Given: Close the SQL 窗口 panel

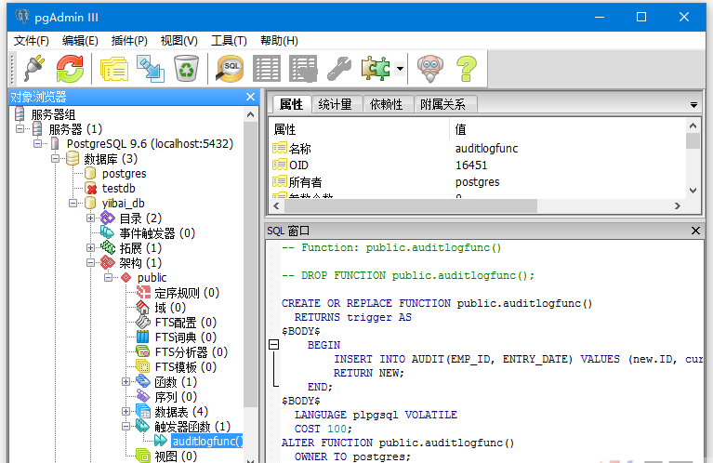Looking at the screenshot, I should [x=695, y=231].
